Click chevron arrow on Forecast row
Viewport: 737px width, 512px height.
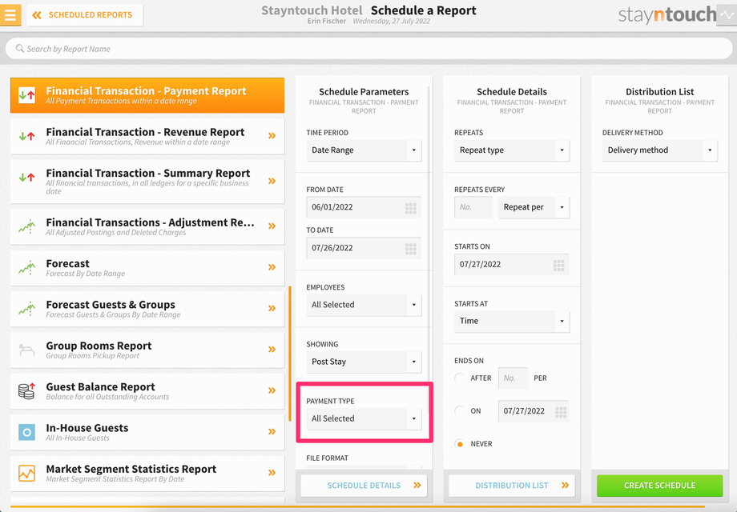click(272, 267)
